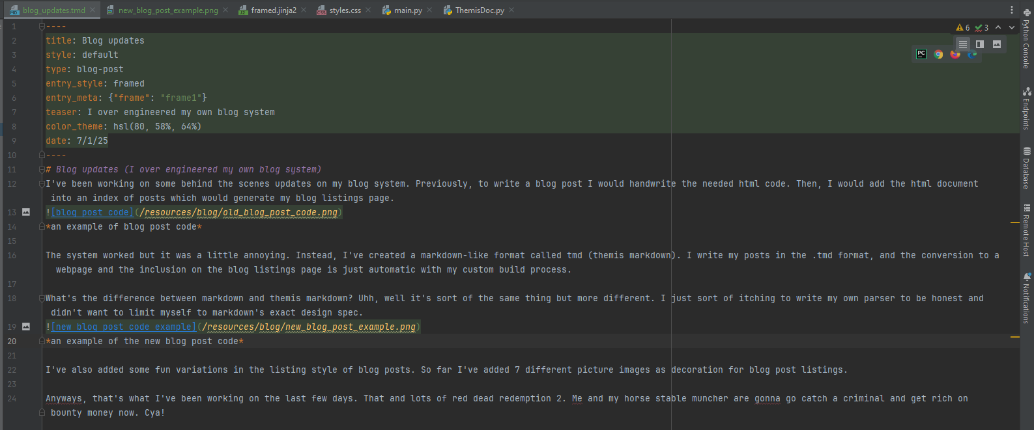The image size is (1034, 430).
Task: Toggle the fold marker on line 14
Action: click(x=42, y=227)
